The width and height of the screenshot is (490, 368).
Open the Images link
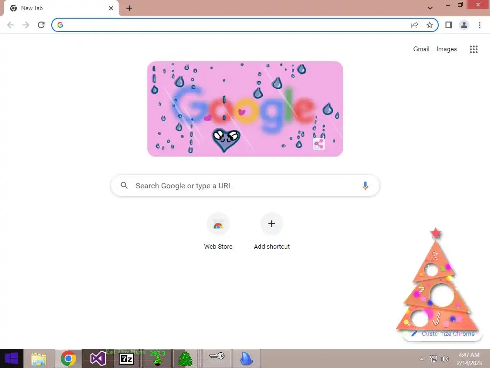coord(446,49)
